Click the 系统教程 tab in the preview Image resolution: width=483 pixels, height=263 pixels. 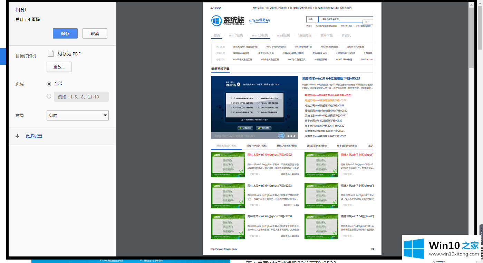305,35
